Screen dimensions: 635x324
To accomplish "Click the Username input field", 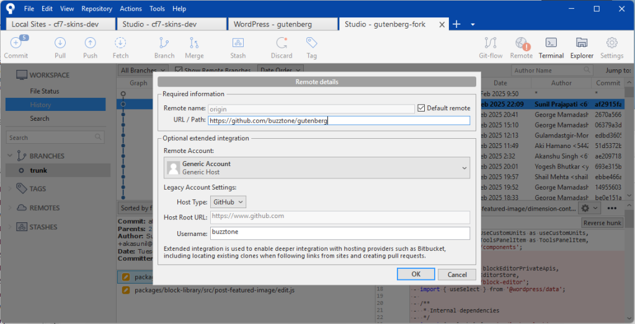I will [x=340, y=233].
